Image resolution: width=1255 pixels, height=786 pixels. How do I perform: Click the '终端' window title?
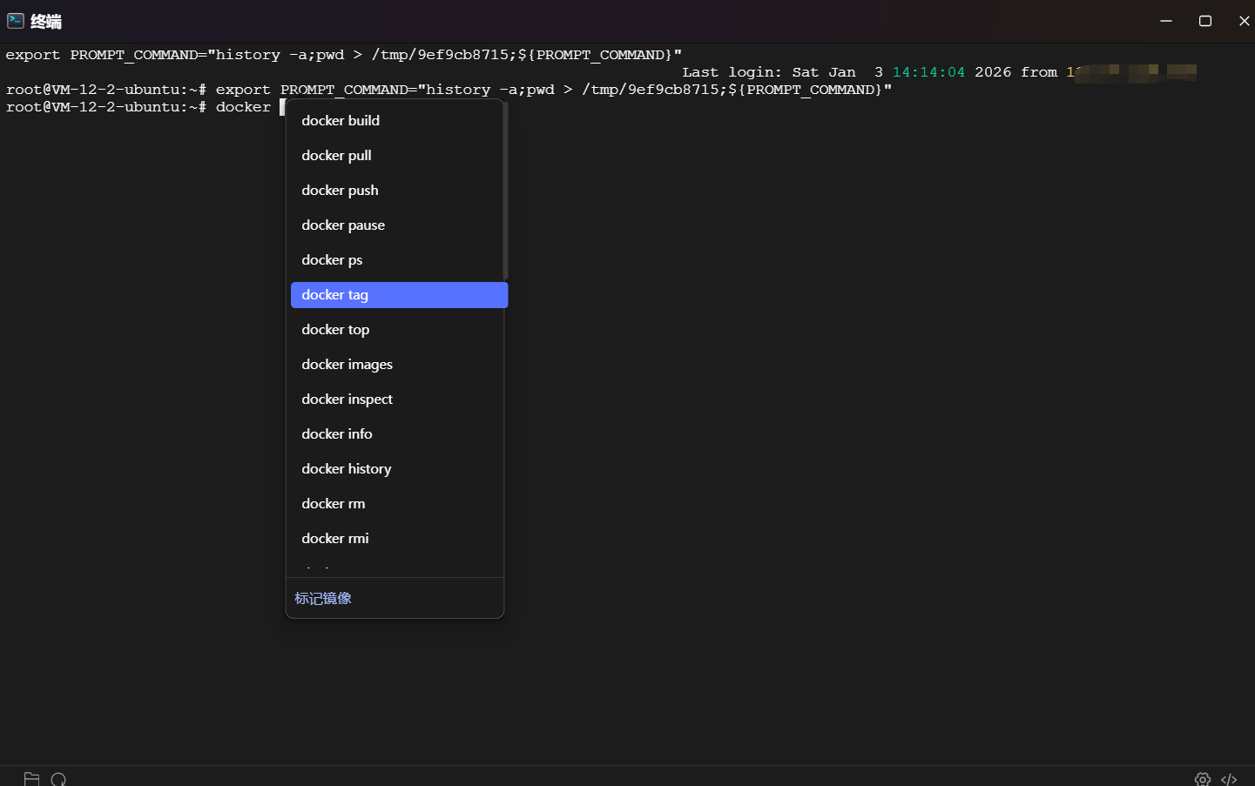46,21
